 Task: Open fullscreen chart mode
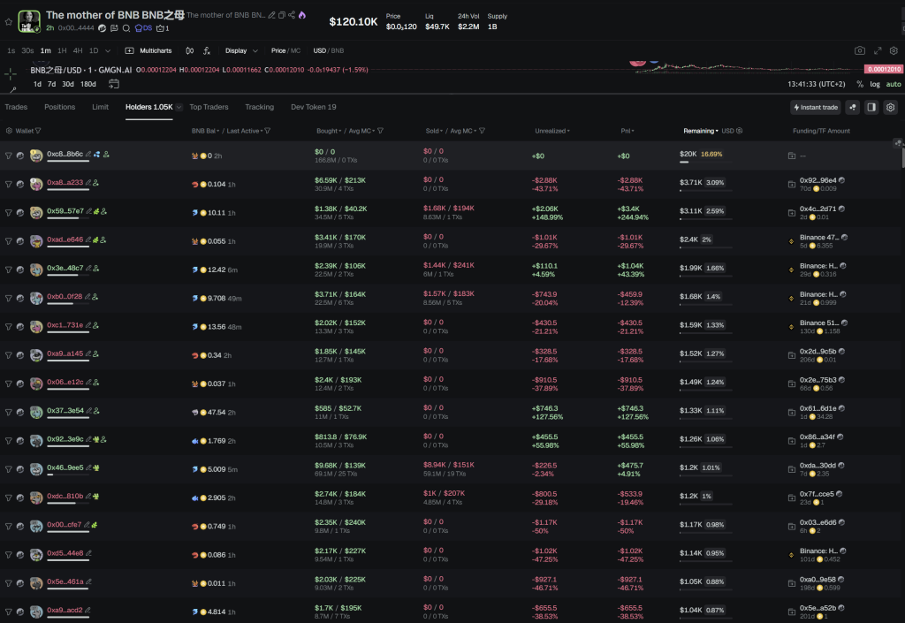[878, 51]
